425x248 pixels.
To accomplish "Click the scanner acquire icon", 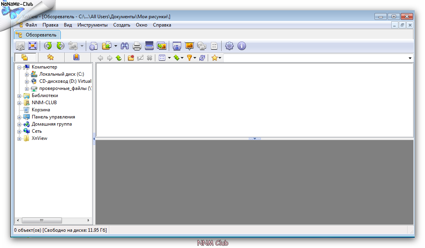I will (149, 46).
